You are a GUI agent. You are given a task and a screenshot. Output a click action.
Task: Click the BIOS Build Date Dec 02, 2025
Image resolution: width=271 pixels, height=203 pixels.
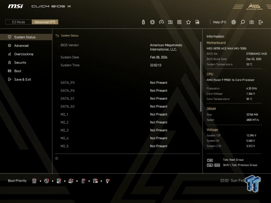pos(254,59)
